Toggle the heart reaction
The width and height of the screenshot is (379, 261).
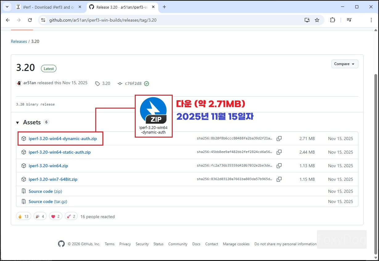pos(56,217)
